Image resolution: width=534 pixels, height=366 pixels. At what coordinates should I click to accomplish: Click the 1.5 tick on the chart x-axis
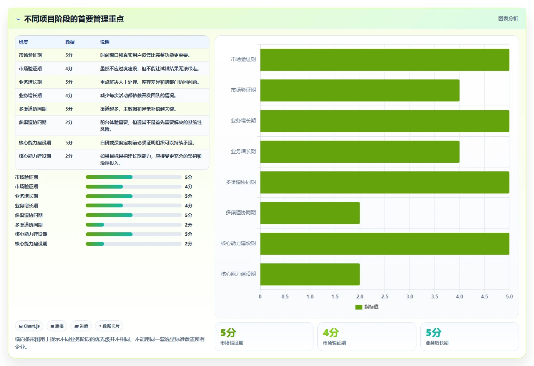(335, 297)
